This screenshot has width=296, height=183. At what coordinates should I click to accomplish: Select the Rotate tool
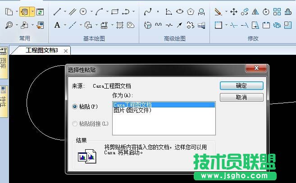click(x=266, y=12)
